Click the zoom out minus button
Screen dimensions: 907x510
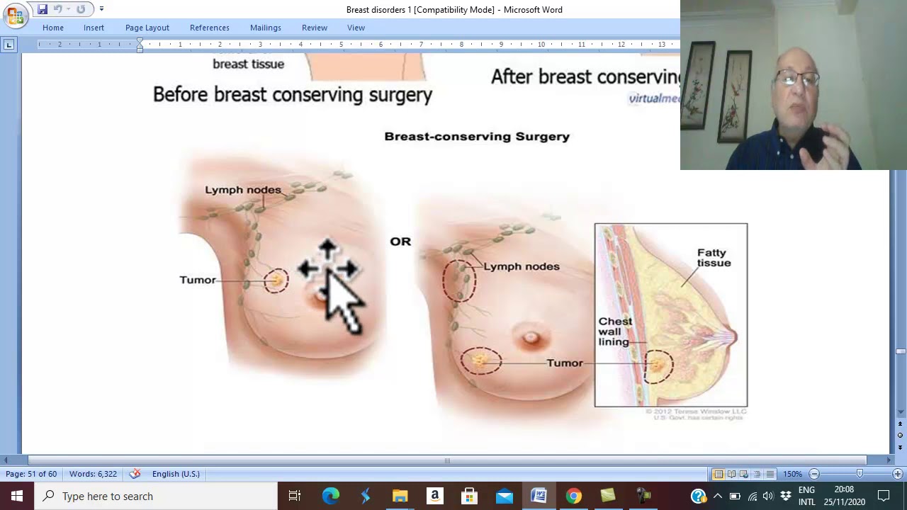pos(814,474)
